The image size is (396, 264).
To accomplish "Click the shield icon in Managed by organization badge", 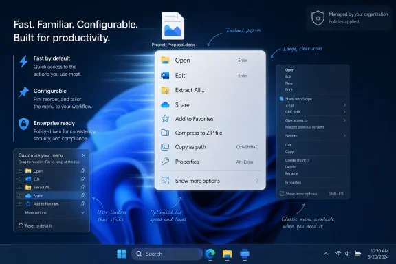I will point(318,18).
